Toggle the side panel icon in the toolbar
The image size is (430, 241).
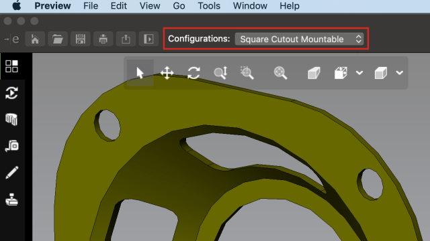click(x=148, y=39)
